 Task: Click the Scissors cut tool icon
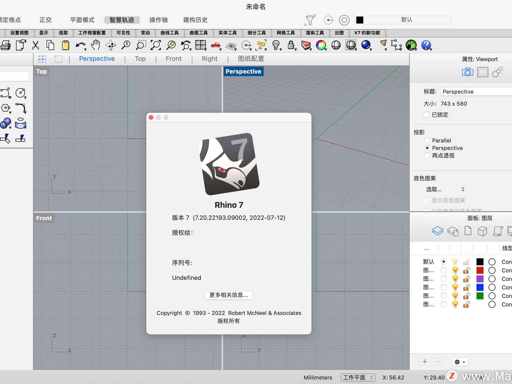tap(35, 45)
